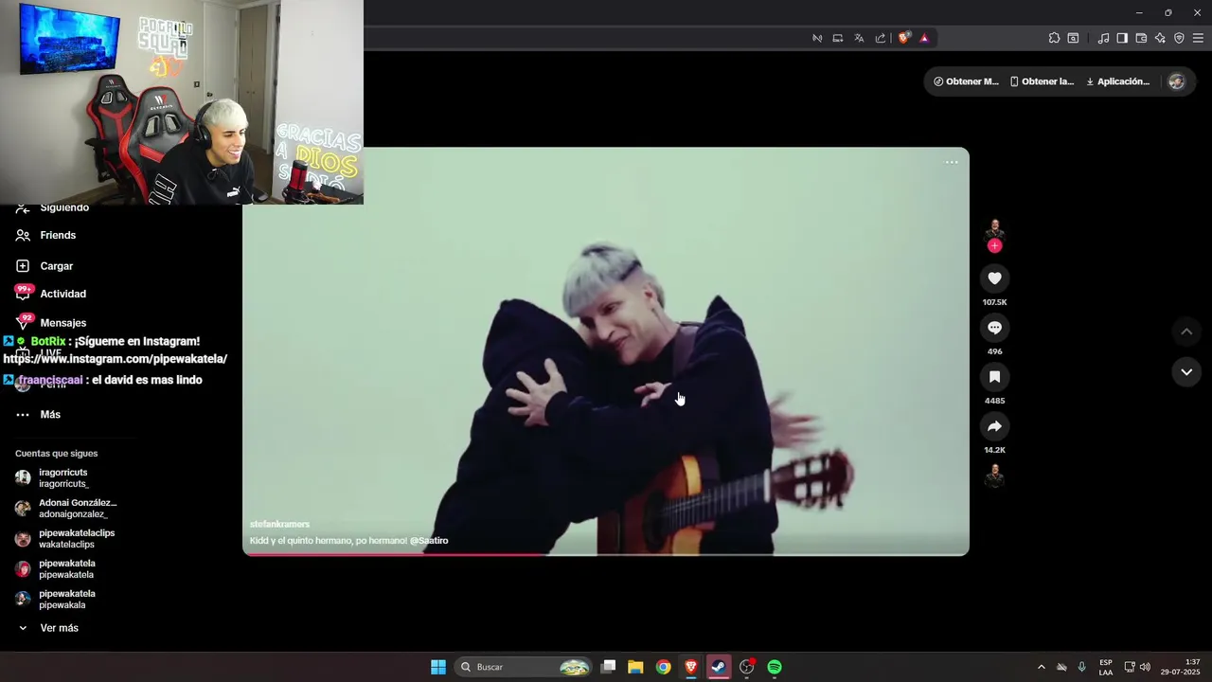Screen dimensions: 1212x682
Task: Toggle Brave sidebar panel icon
Action: click(x=1122, y=38)
